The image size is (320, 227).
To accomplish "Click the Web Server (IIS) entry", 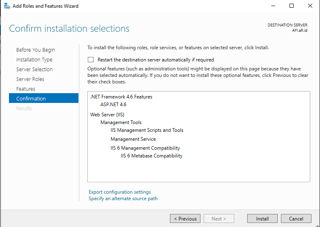I will pyautogui.click(x=107, y=115).
